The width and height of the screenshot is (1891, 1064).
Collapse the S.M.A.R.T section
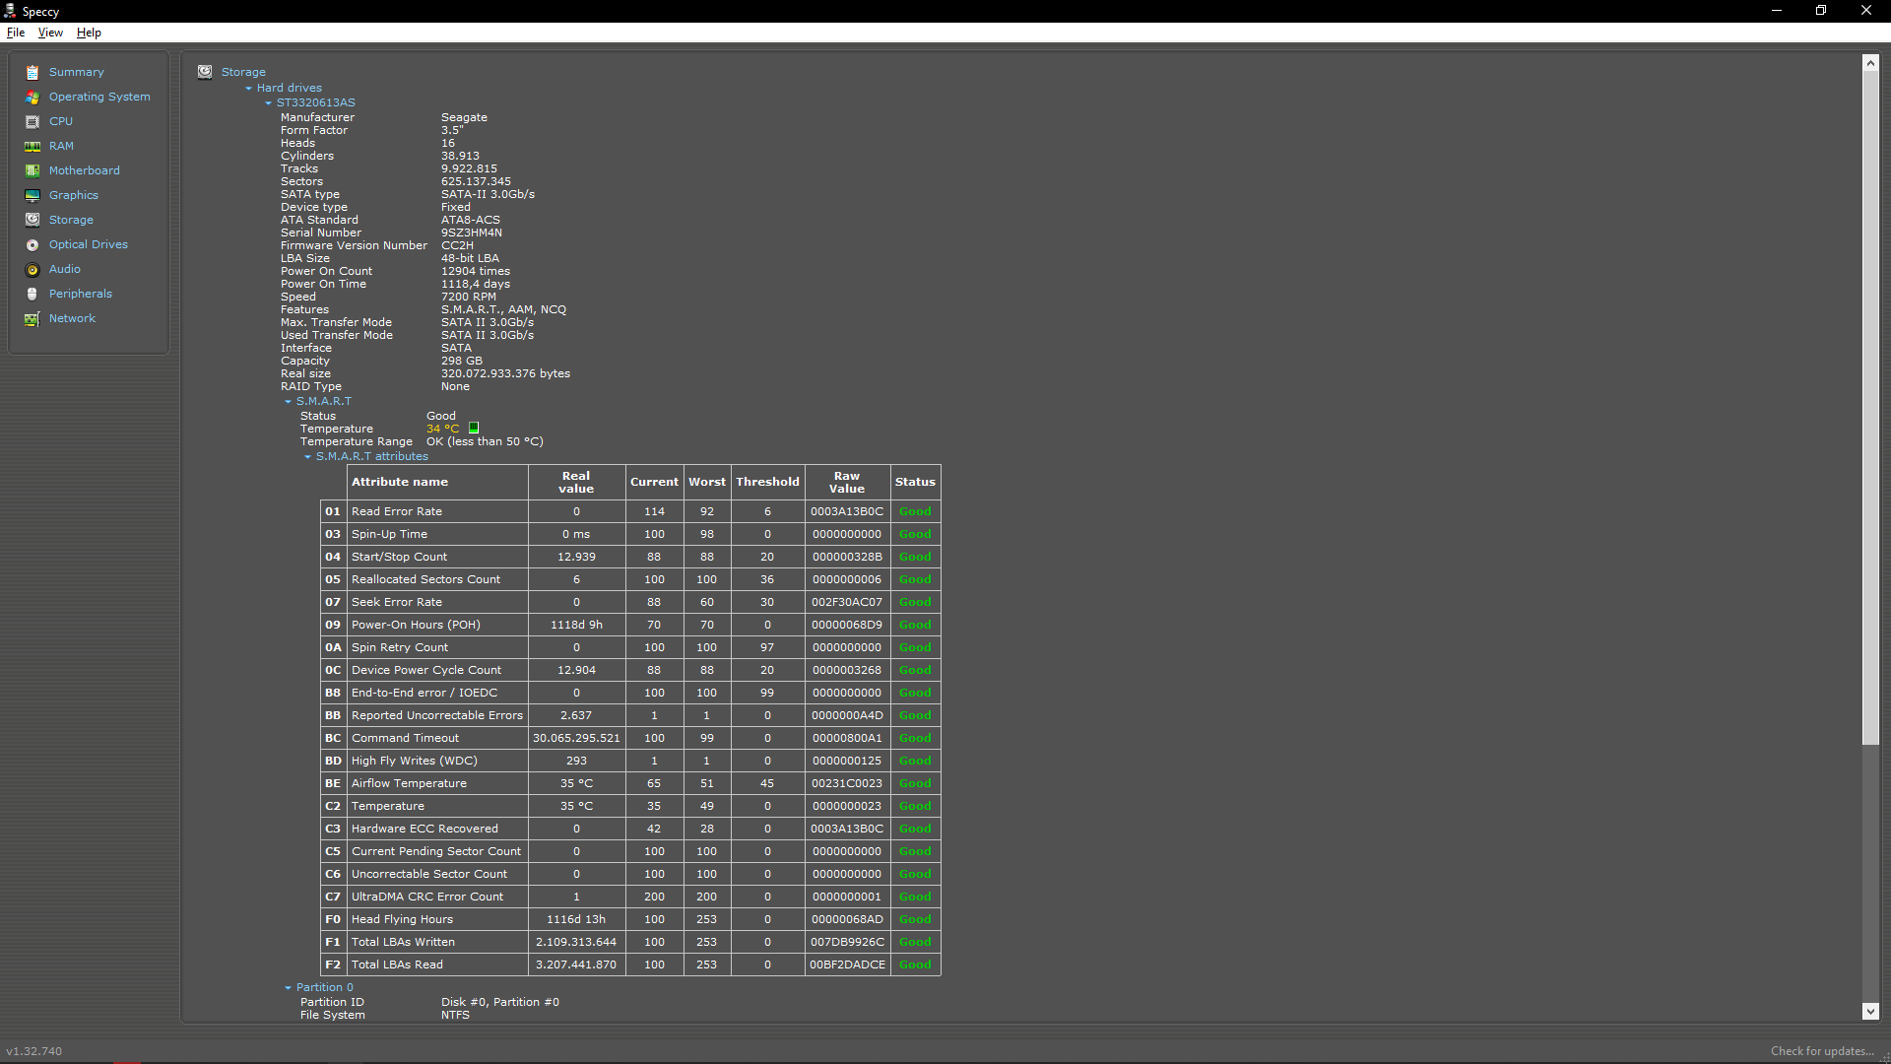pyautogui.click(x=288, y=402)
